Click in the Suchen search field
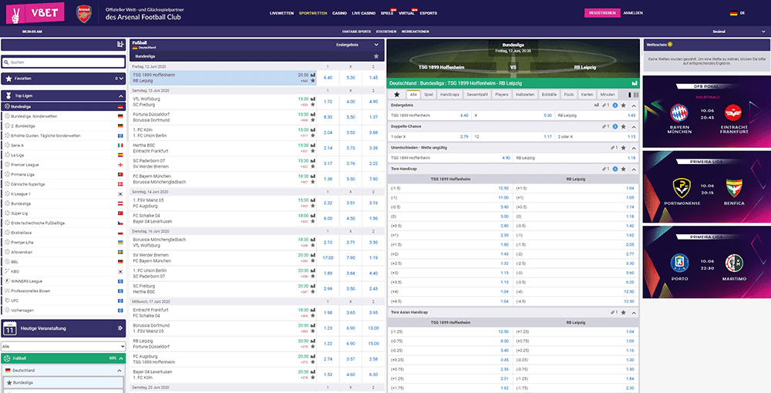The height and width of the screenshot is (393, 771). point(63,62)
